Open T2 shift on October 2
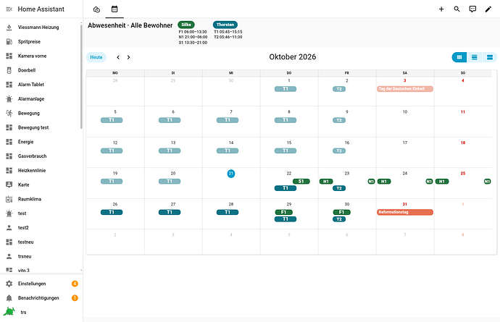This screenshot has width=500, height=322. pyautogui.click(x=339, y=89)
